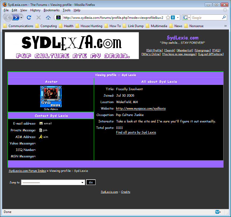Click the Stop loading X icon
This screenshot has width=231, height=217.
[39, 18]
